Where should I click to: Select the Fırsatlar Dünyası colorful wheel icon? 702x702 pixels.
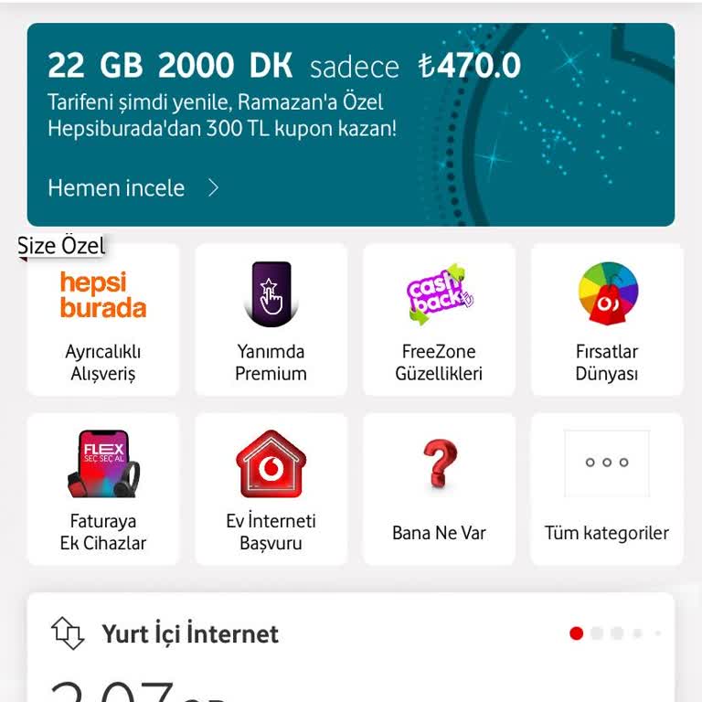click(608, 293)
